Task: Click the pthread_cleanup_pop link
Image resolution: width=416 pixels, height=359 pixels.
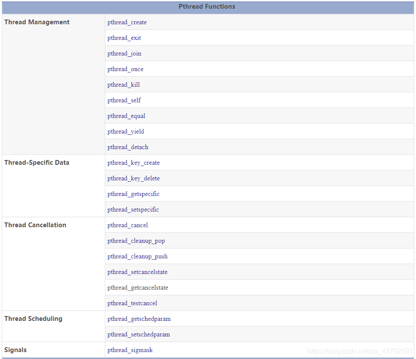Action: coord(136,241)
